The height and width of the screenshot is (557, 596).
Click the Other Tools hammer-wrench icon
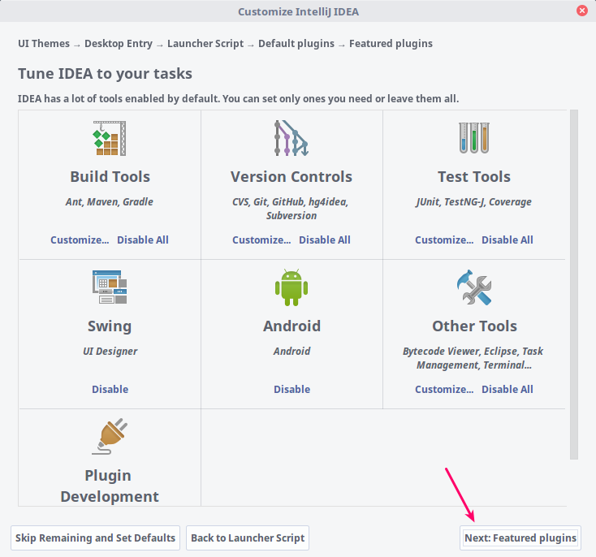point(474,287)
